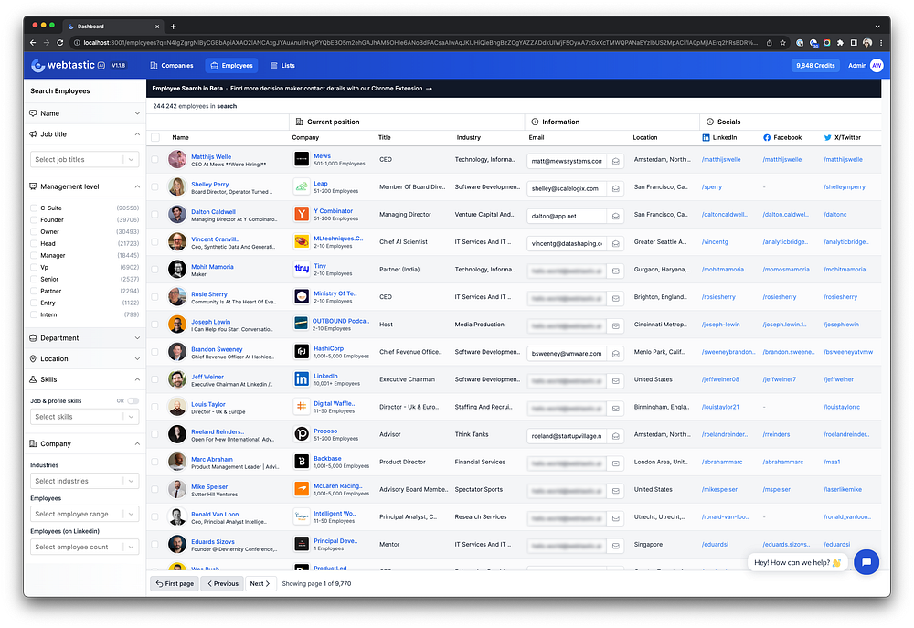This screenshot has width=914, height=628.
Task: Check the Owner management level
Action: pyautogui.click(x=34, y=231)
